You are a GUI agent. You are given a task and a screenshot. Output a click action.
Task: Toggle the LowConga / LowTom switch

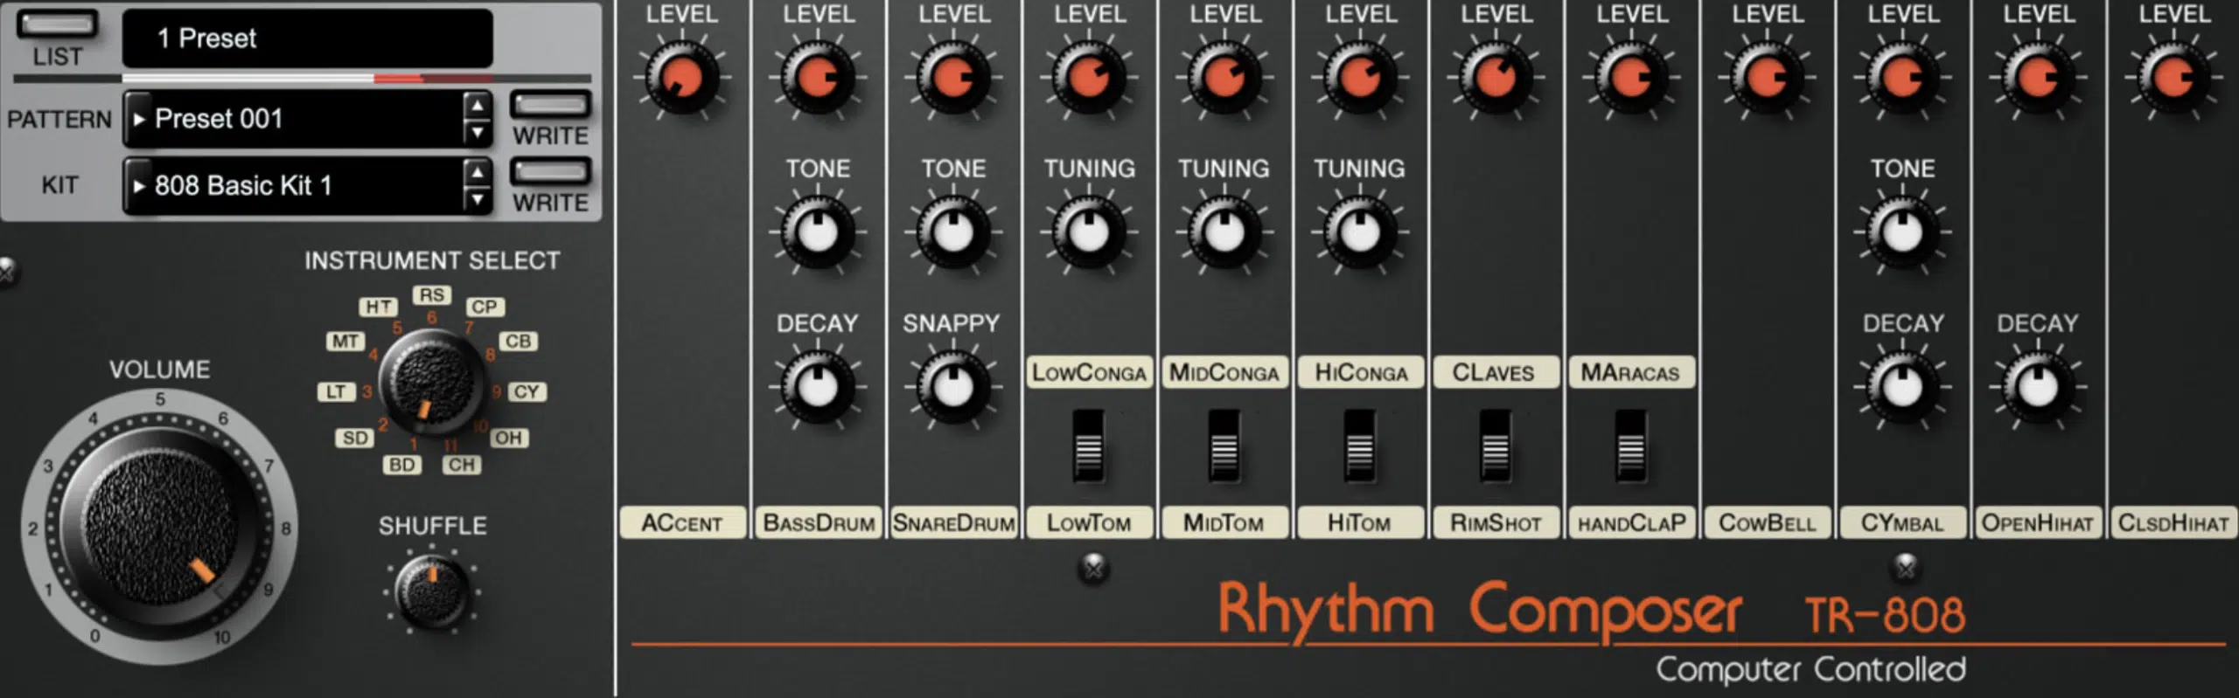point(1089,446)
